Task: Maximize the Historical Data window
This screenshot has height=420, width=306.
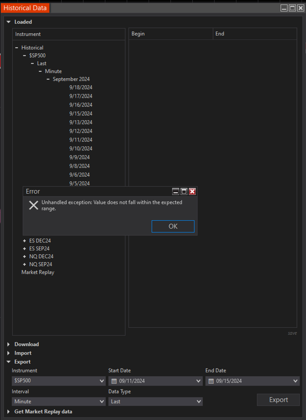Action: [292, 8]
